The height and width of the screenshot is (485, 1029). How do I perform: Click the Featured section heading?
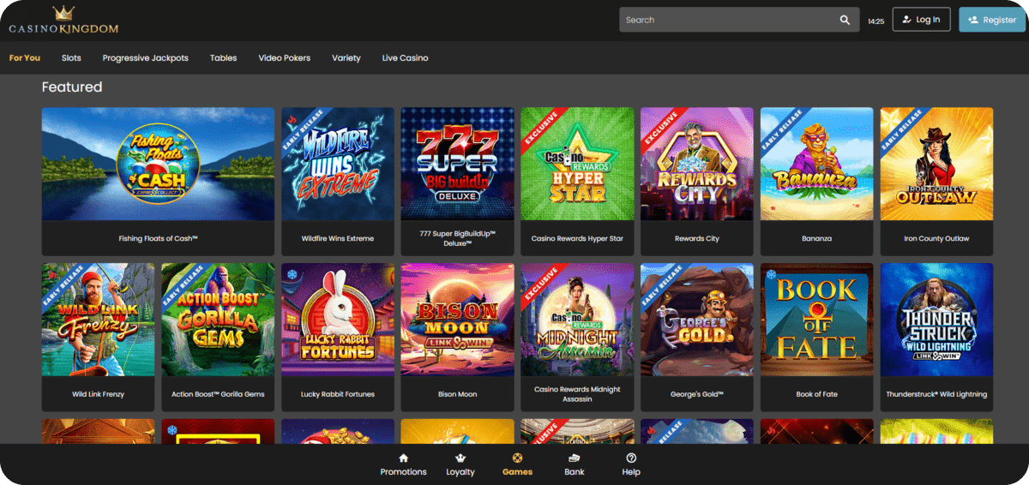pyautogui.click(x=72, y=87)
